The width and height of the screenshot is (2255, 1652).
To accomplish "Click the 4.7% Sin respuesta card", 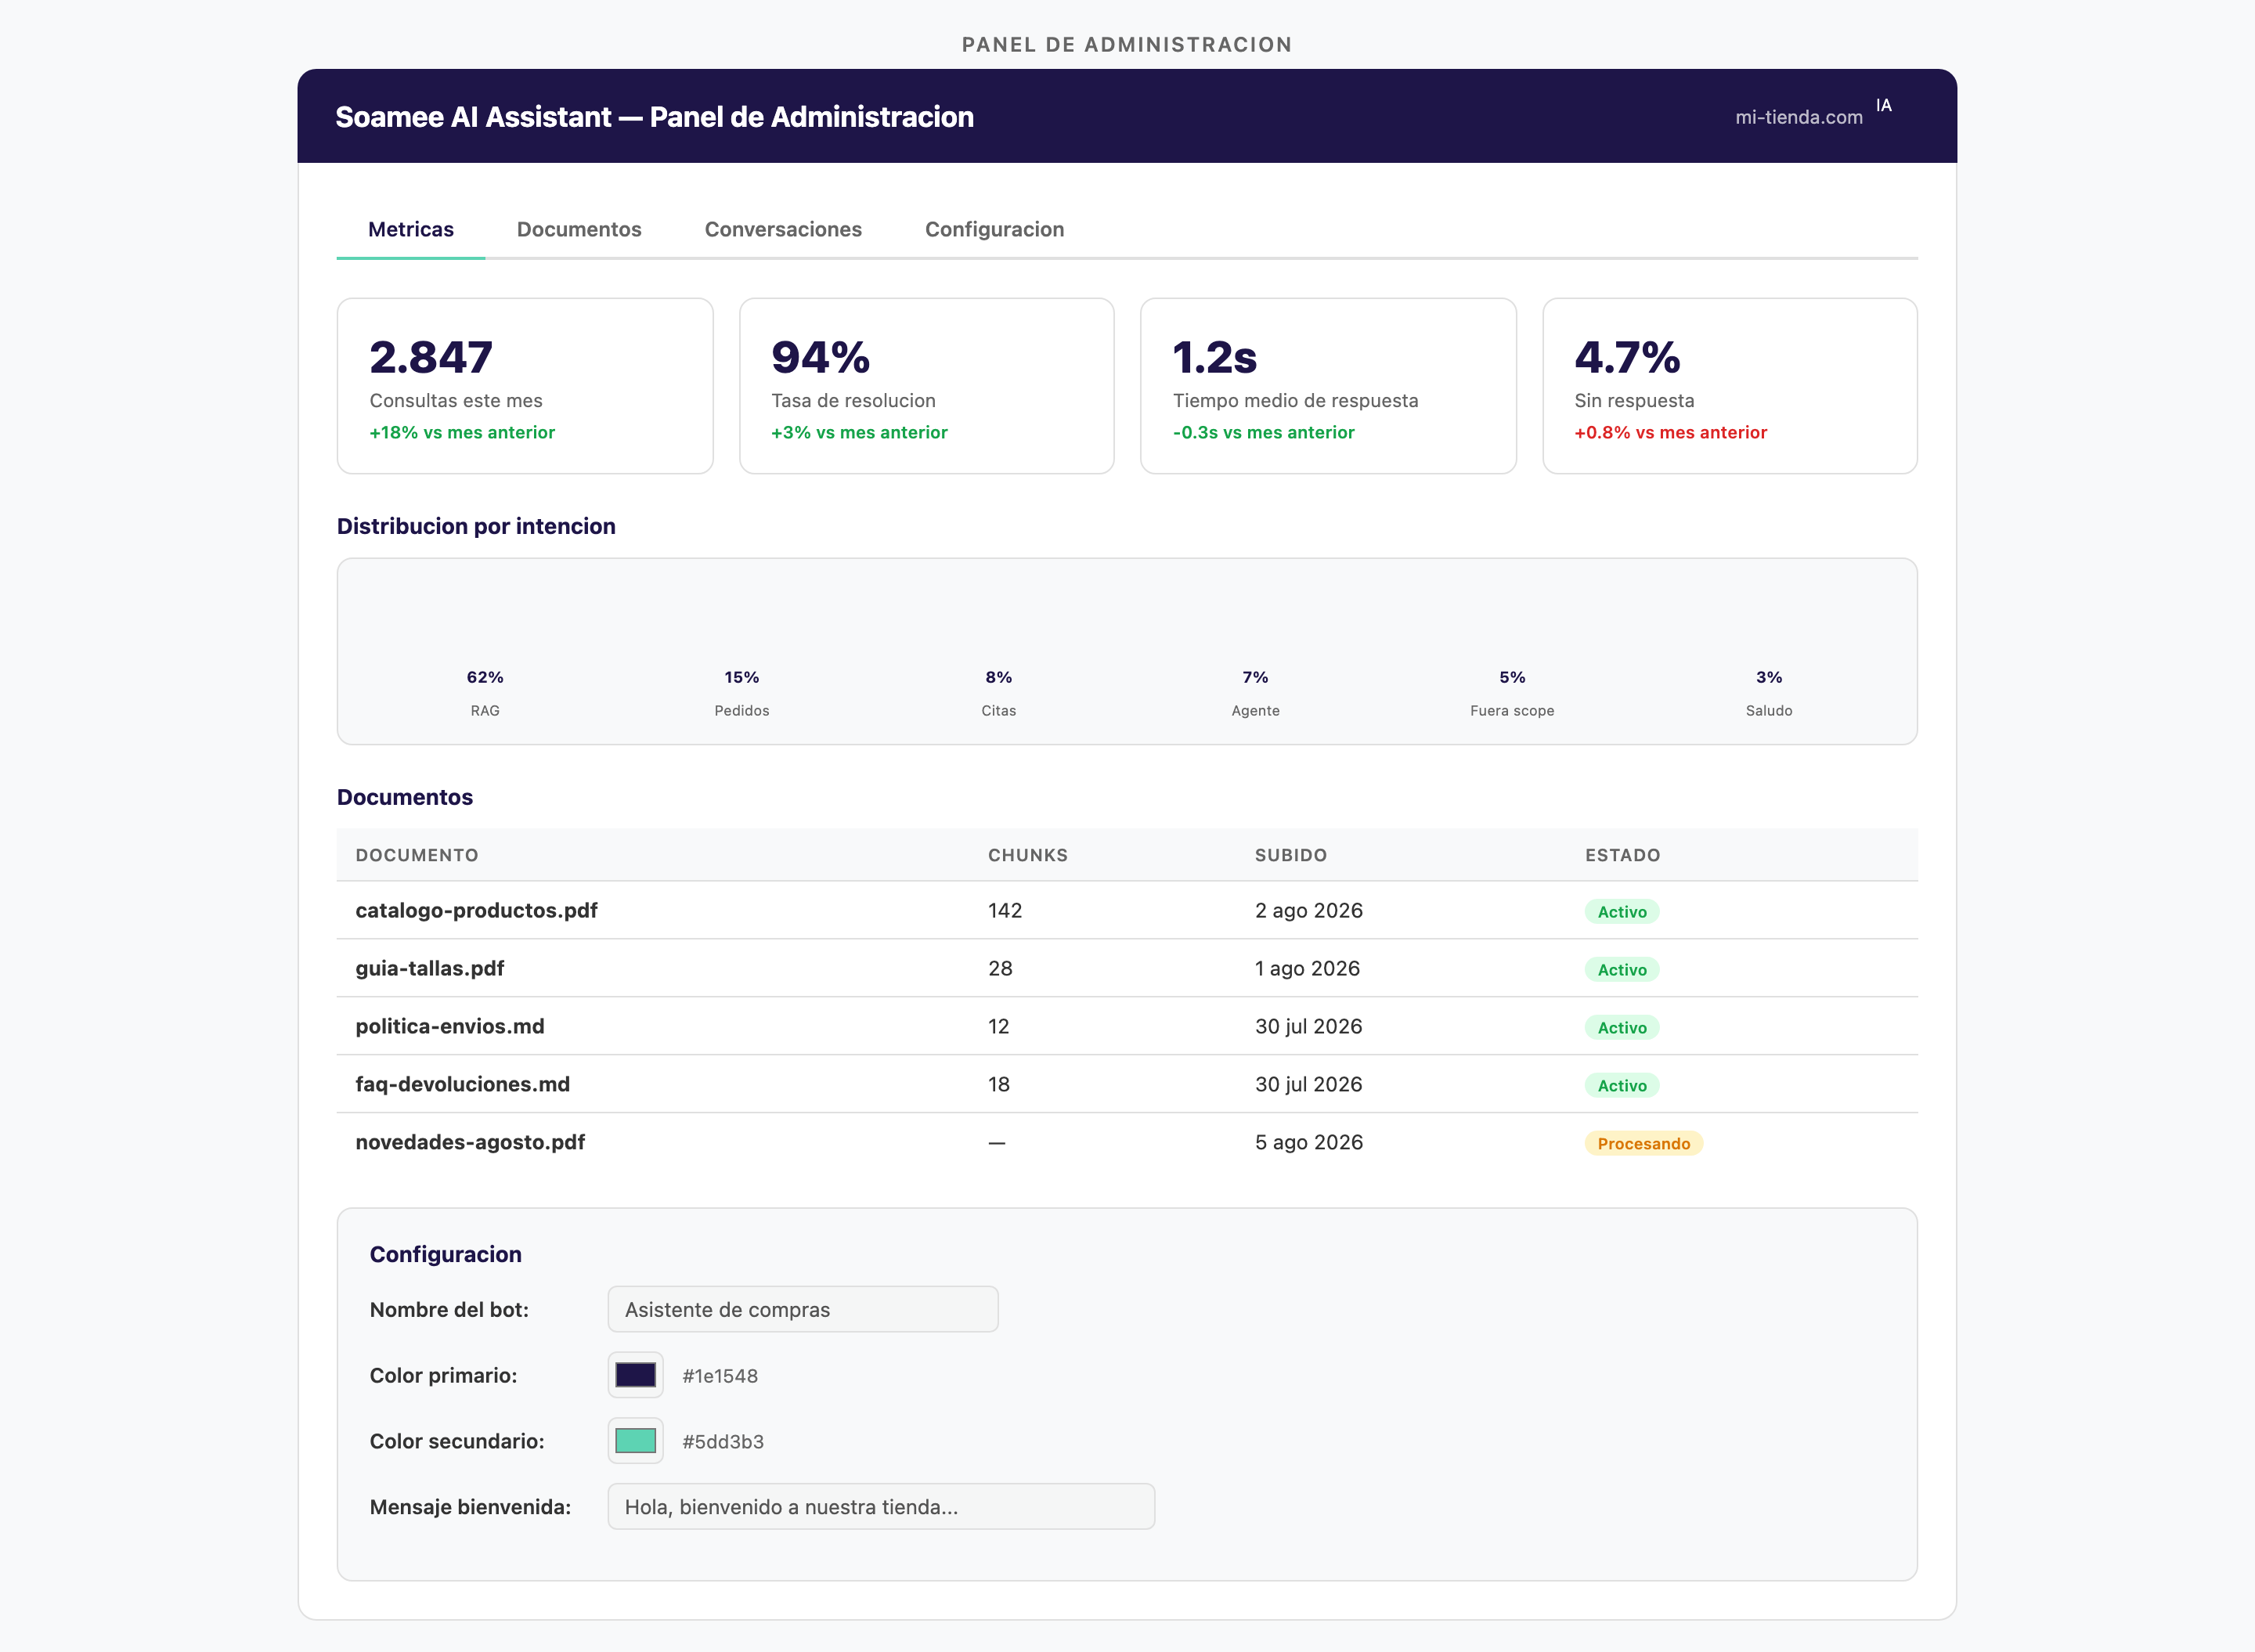I will click(1730, 386).
